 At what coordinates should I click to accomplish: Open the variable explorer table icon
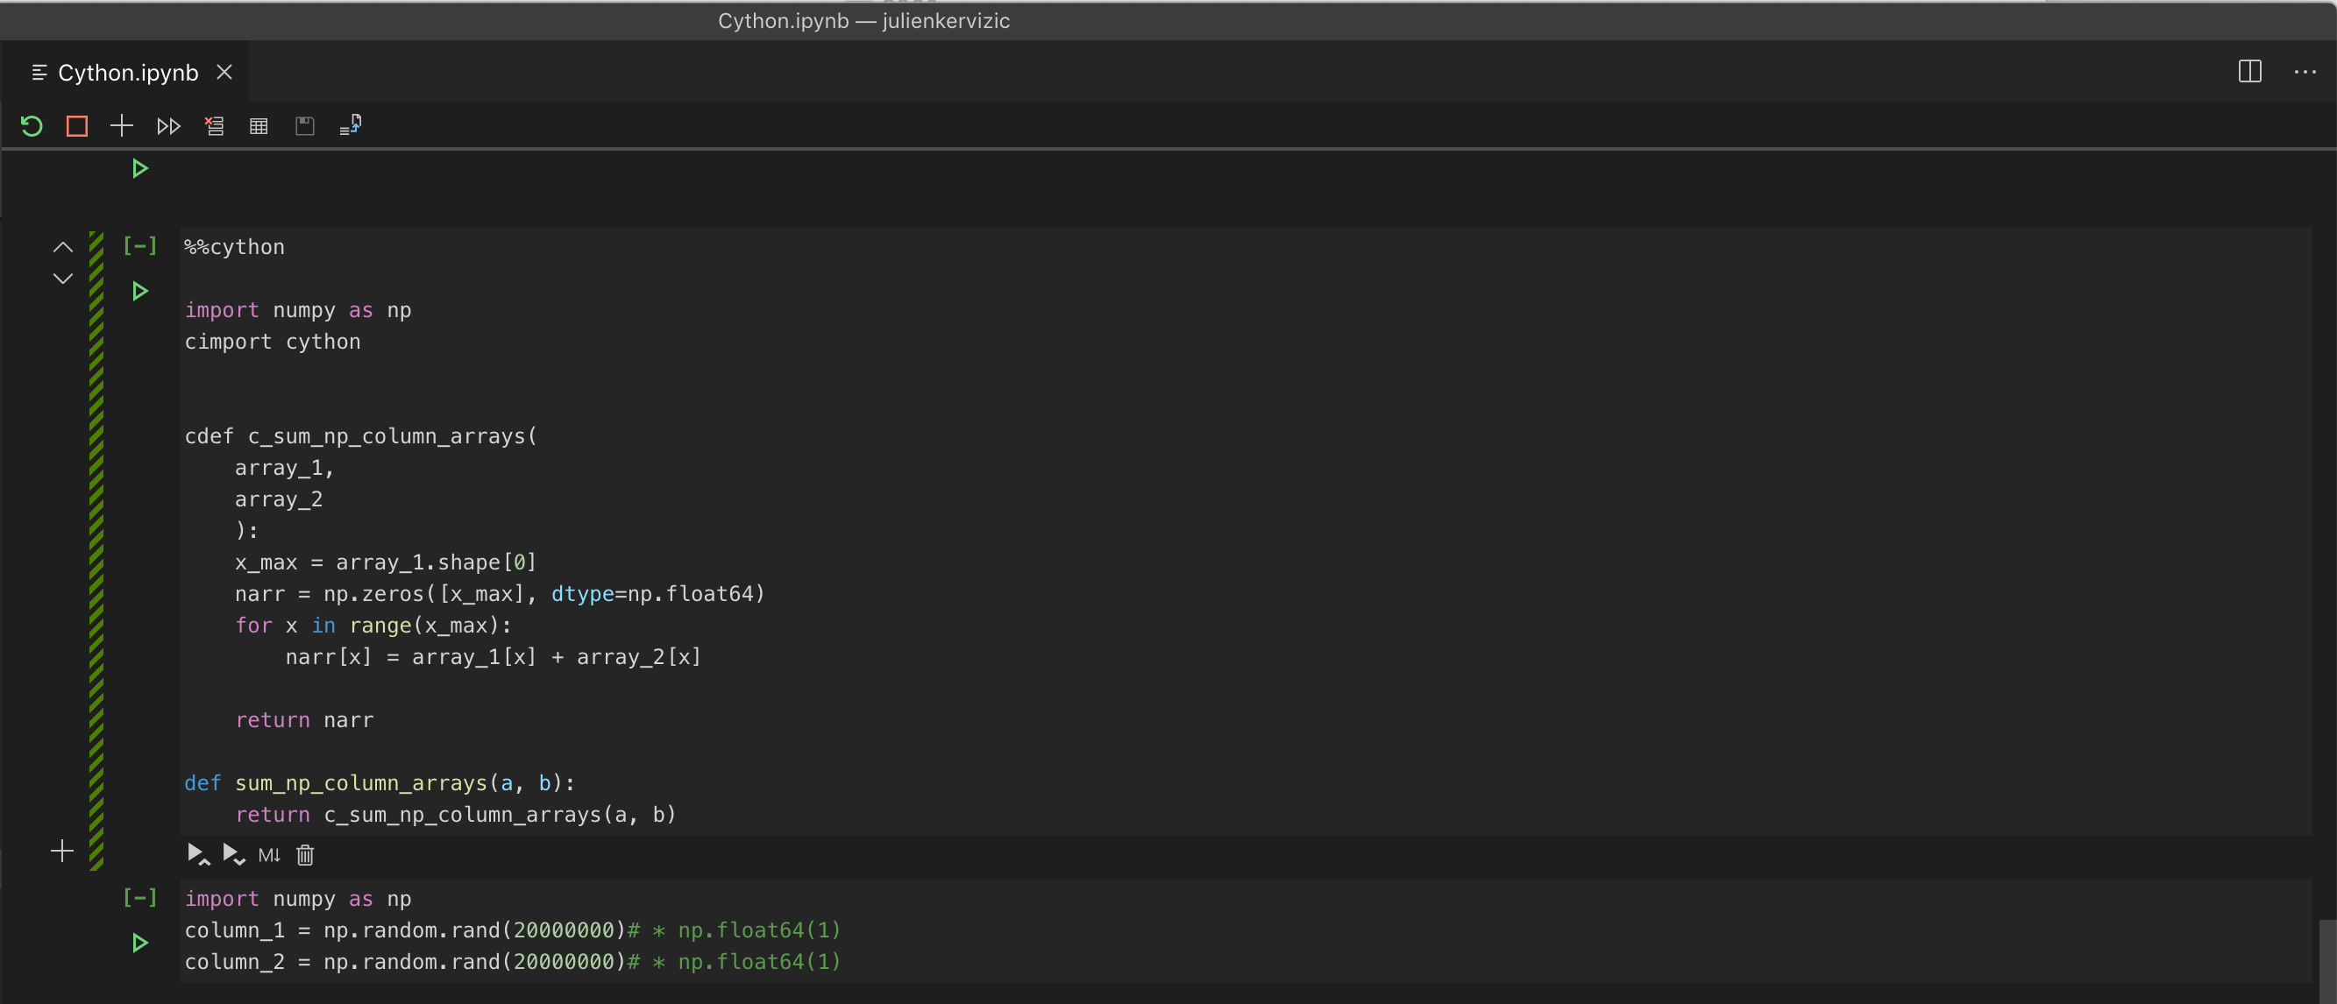259,126
